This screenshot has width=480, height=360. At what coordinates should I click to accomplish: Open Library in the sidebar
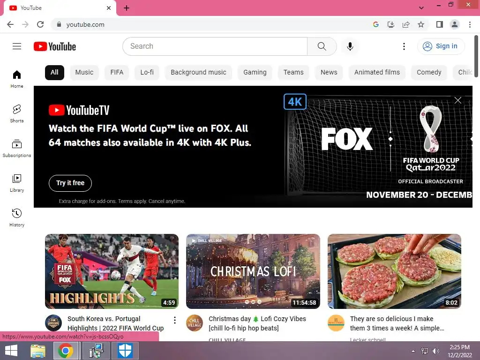point(17,183)
